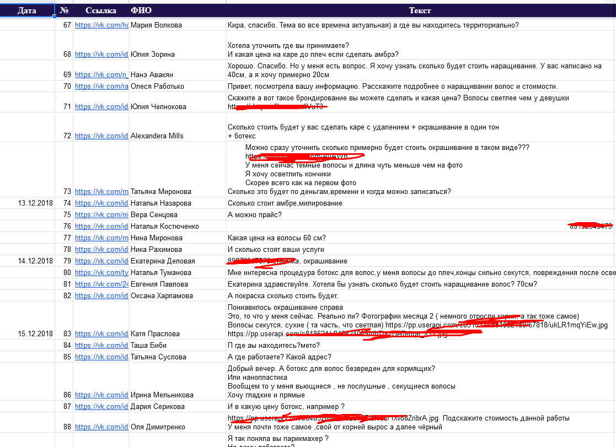Open vk link for Alexandera Mills

coord(101,136)
